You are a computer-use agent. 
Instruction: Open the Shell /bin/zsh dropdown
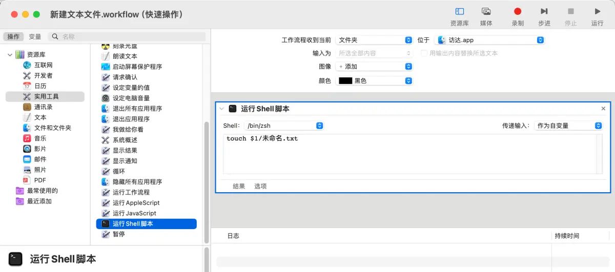(x=284, y=126)
